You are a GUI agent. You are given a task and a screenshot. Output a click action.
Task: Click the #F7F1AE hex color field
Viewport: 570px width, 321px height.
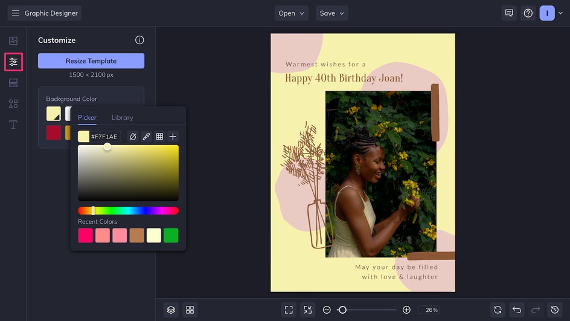(x=104, y=137)
